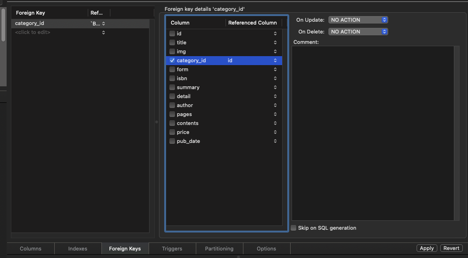The image size is (468, 258).
Task: Uncheck the category_id column checkbox
Action: pyautogui.click(x=172, y=60)
